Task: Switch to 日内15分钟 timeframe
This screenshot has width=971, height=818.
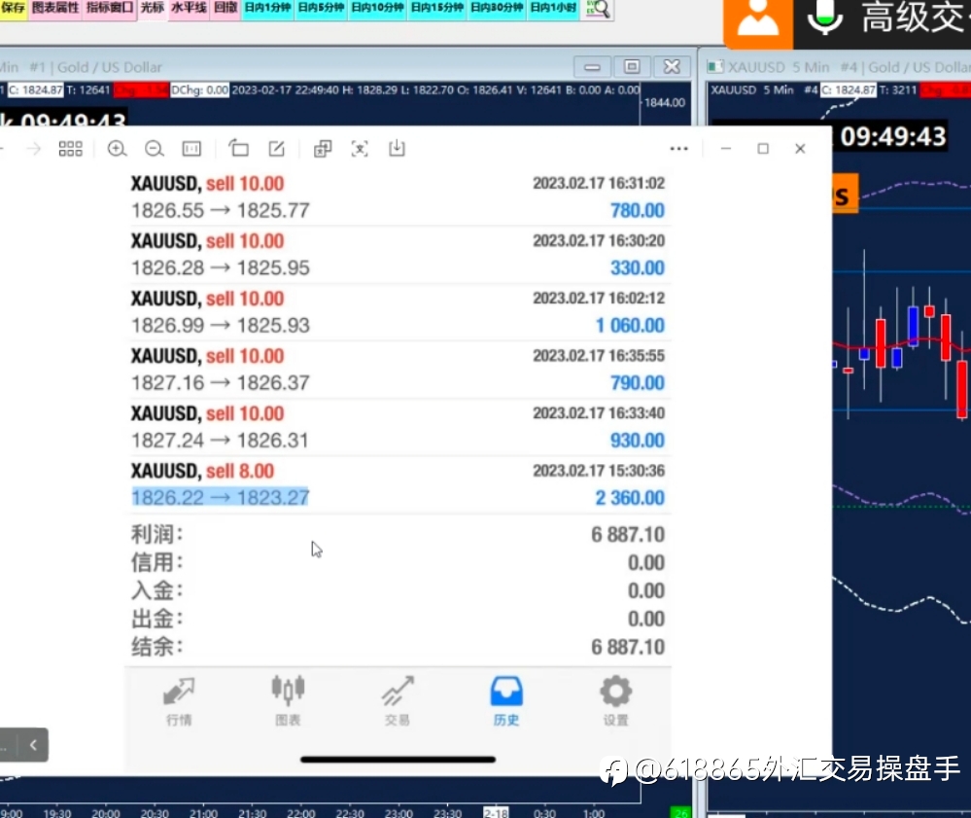Action: click(x=436, y=8)
